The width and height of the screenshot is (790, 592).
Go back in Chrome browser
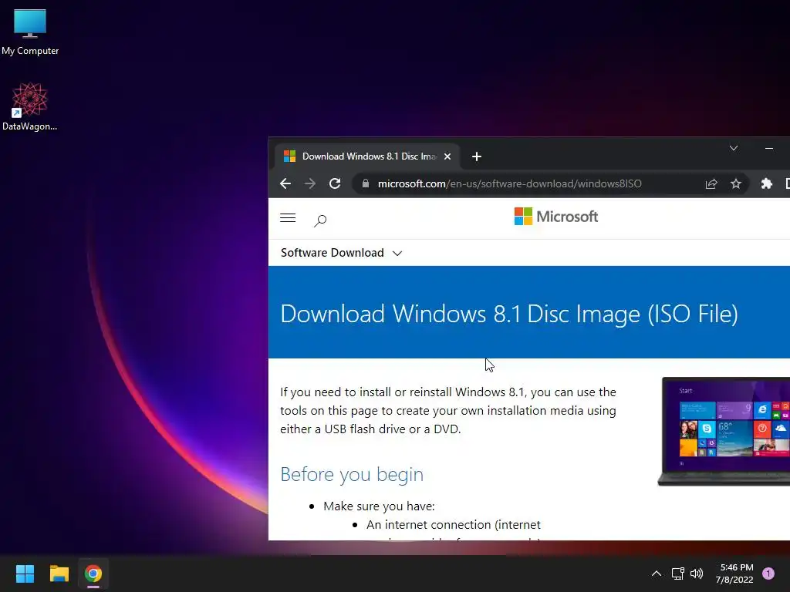tap(285, 183)
